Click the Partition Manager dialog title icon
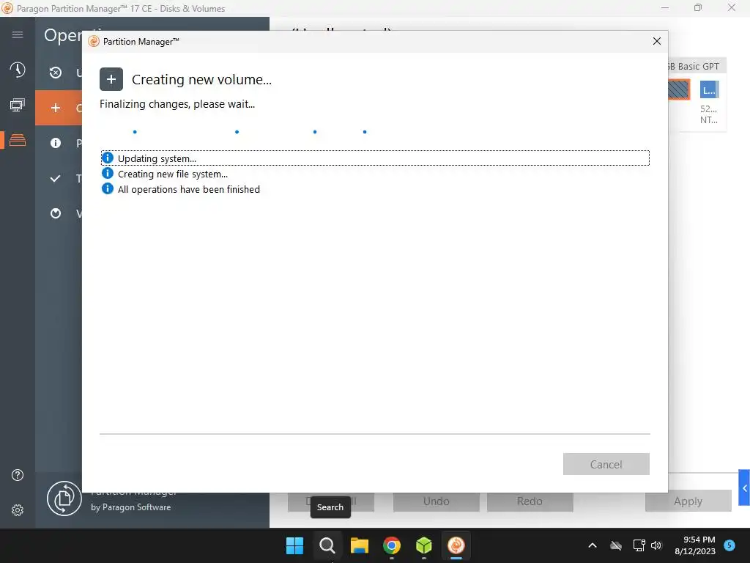 (x=94, y=41)
